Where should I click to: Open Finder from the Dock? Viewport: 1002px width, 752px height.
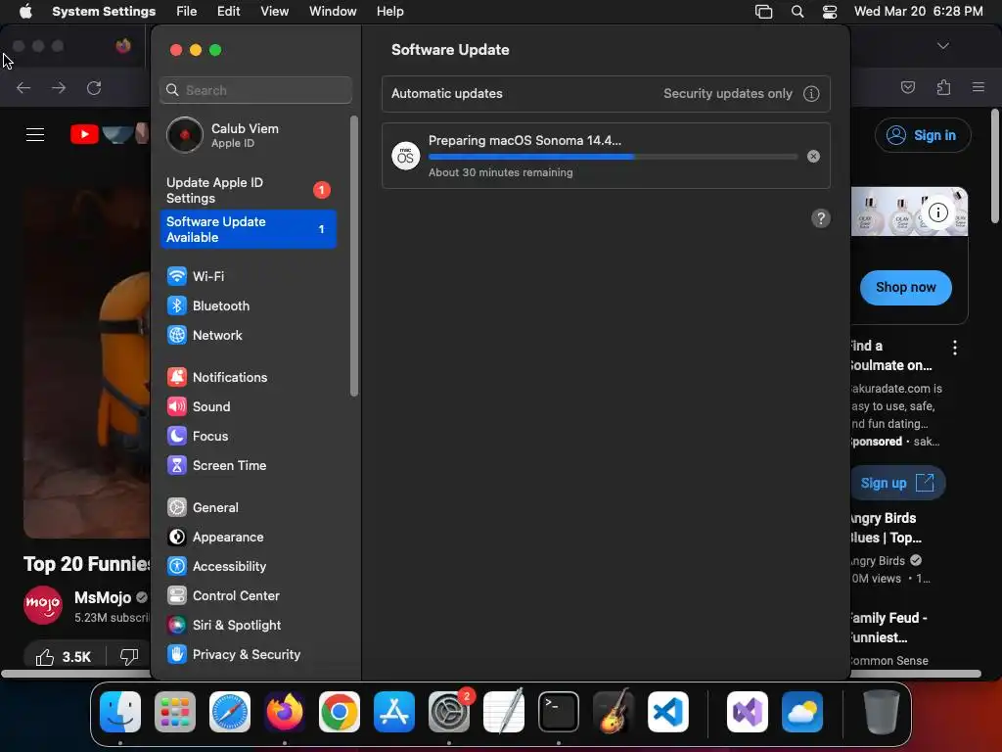[x=120, y=712]
